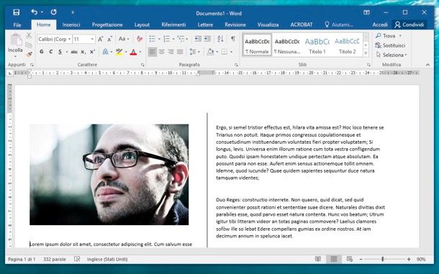Open the File tab

(x=17, y=25)
